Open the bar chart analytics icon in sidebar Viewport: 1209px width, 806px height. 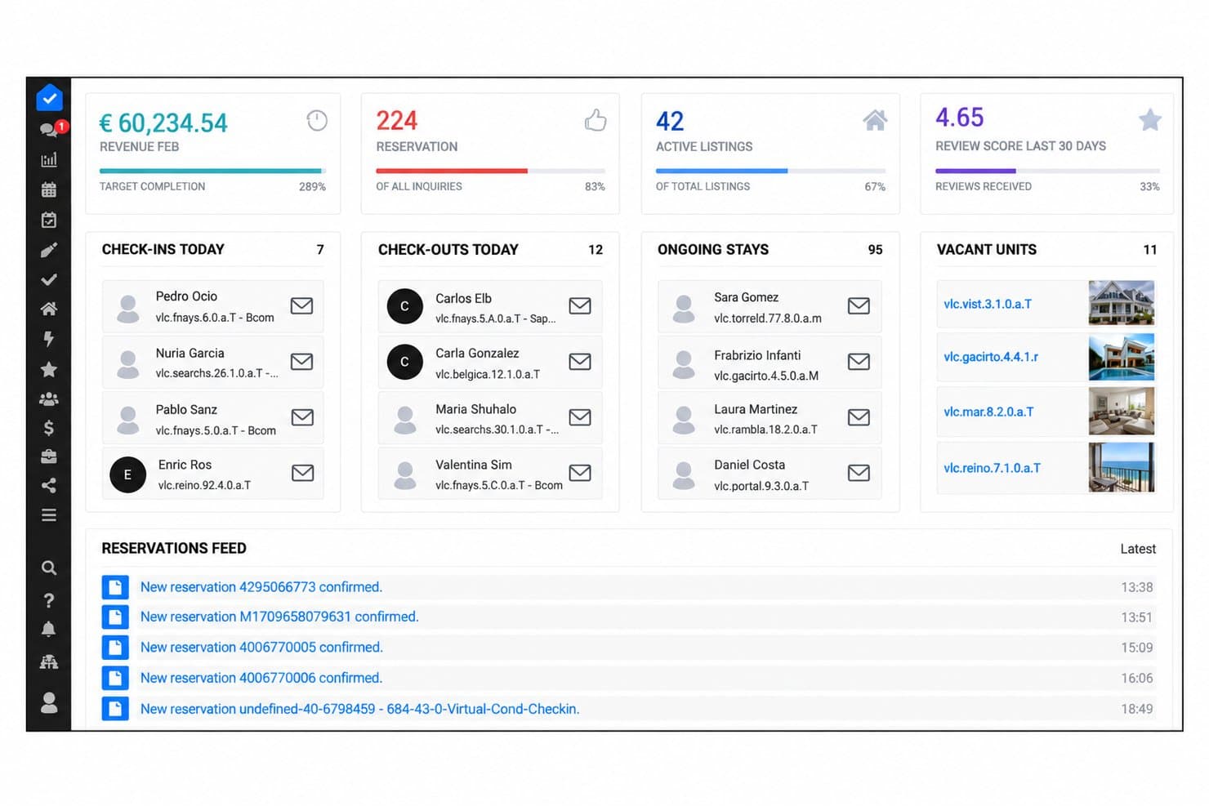[49, 159]
